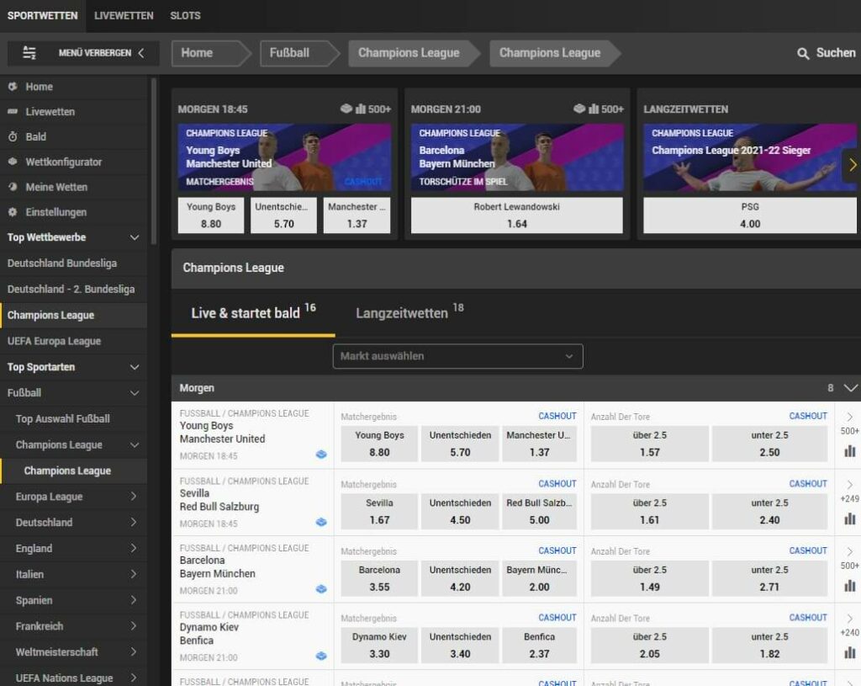The width and height of the screenshot is (861, 686).
Task: Expand the England sidebar item
Action: tap(134, 548)
